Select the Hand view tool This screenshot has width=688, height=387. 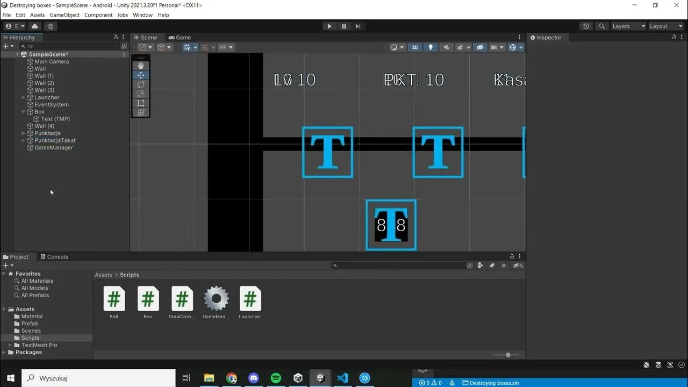pyautogui.click(x=141, y=66)
